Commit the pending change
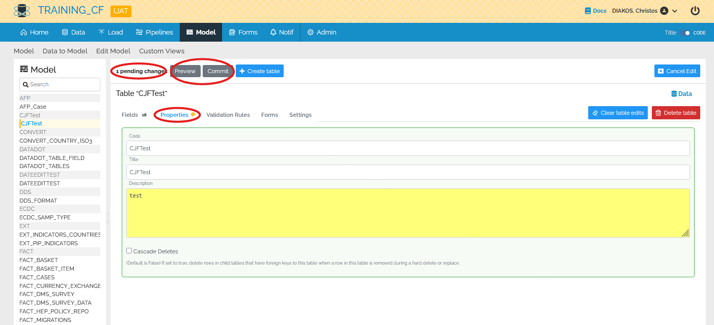This screenshot has width=714, height=325. click(x=217, y=71)
